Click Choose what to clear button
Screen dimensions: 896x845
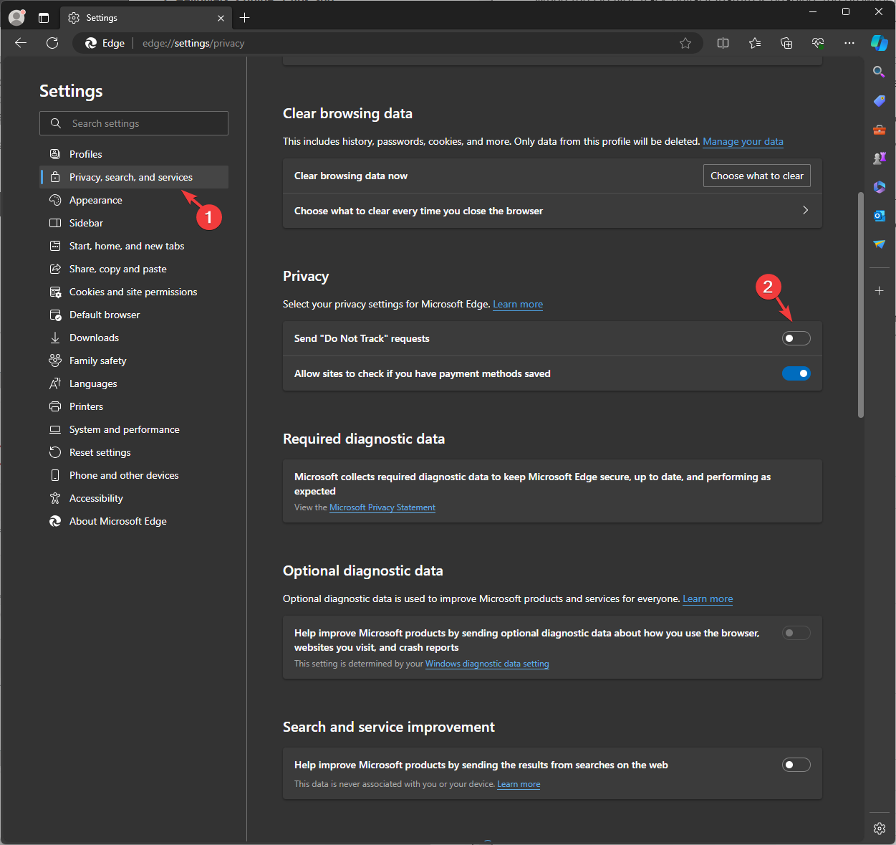pos(756,176)
